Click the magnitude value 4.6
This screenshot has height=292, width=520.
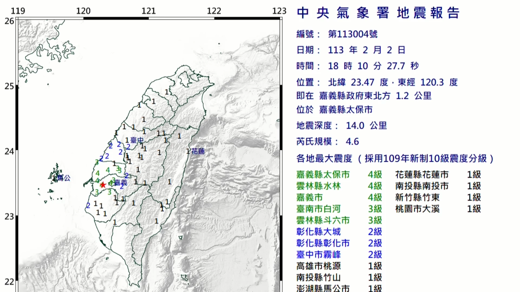352,142
